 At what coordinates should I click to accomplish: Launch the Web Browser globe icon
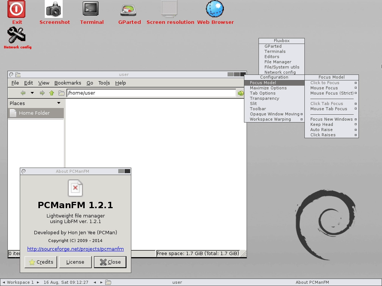215,9
